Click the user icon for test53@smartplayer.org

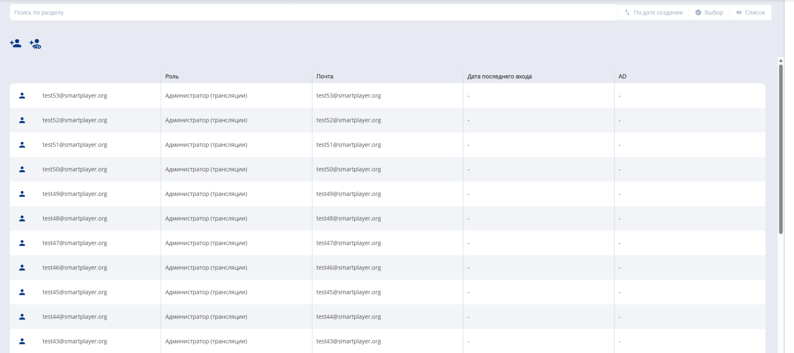[x=22, y=96]
